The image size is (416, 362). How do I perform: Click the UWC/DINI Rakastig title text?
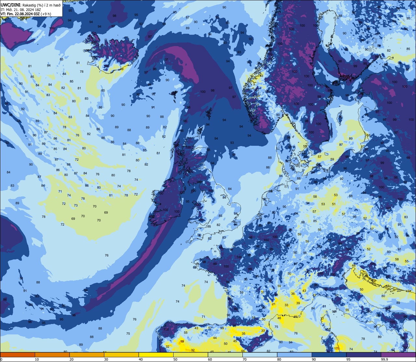pyautogui.click(x=31, y=5)
